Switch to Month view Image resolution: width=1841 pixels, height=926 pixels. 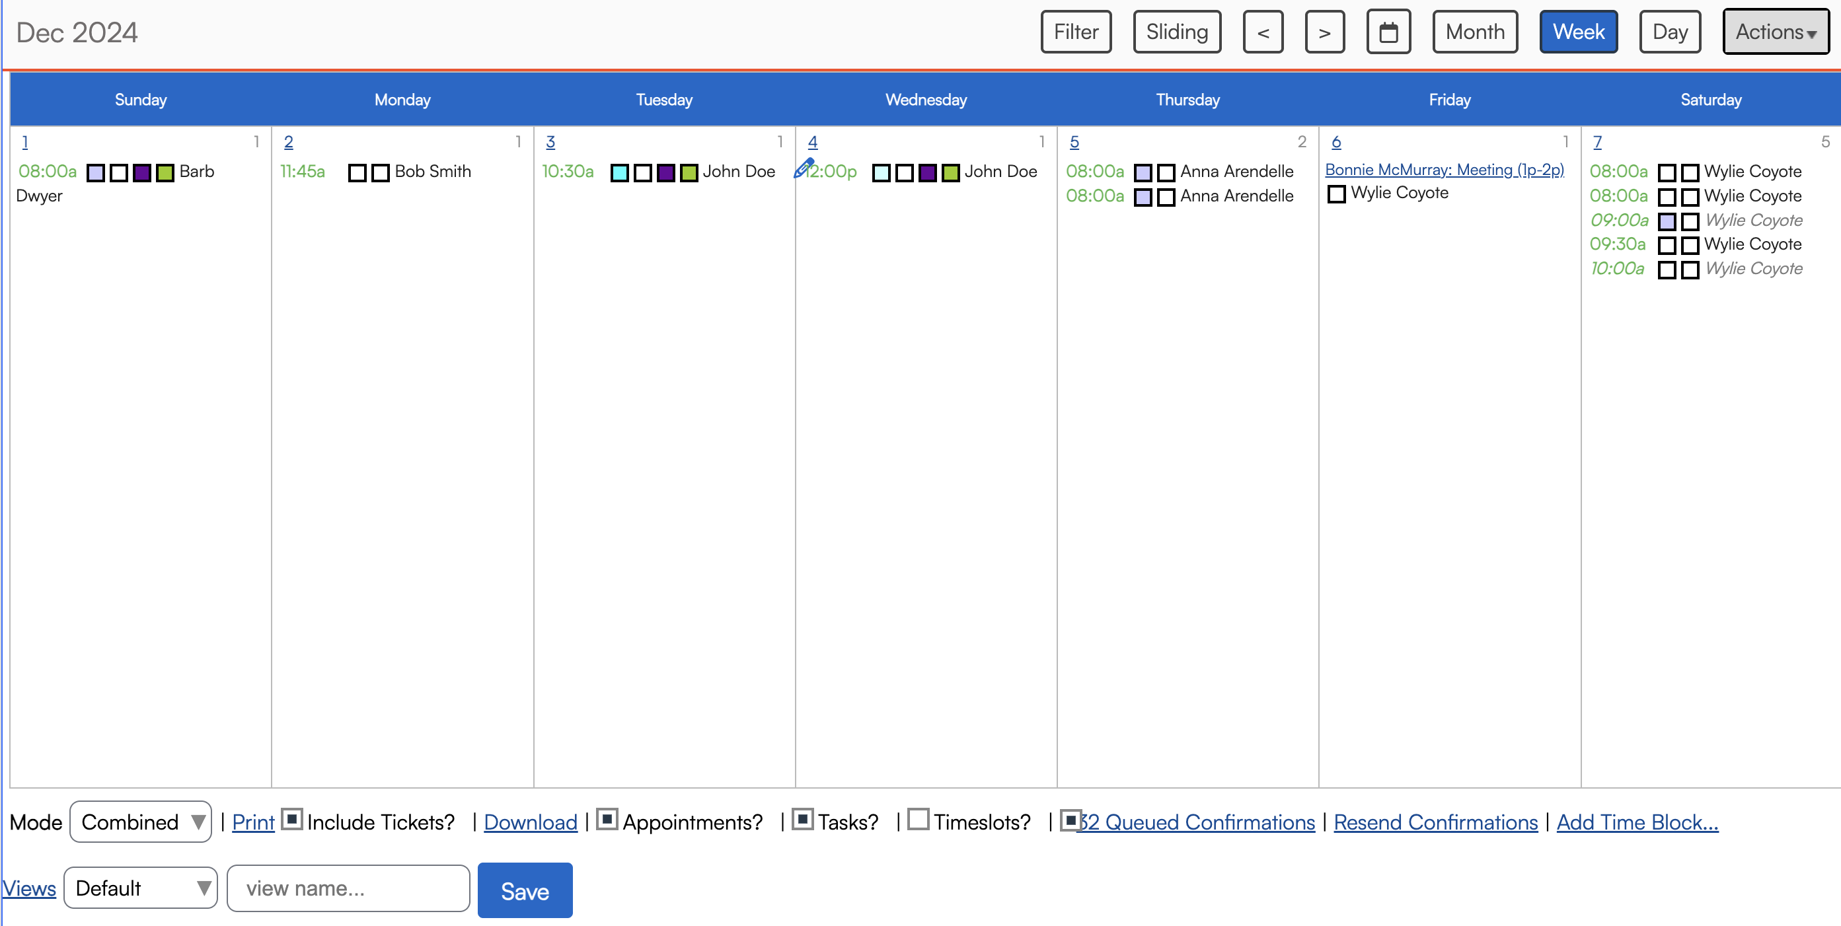tap(1474, 32)
